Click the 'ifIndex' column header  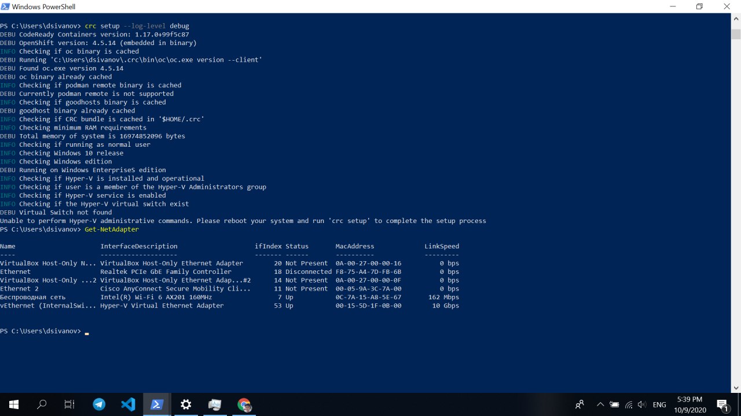point(268,246)
